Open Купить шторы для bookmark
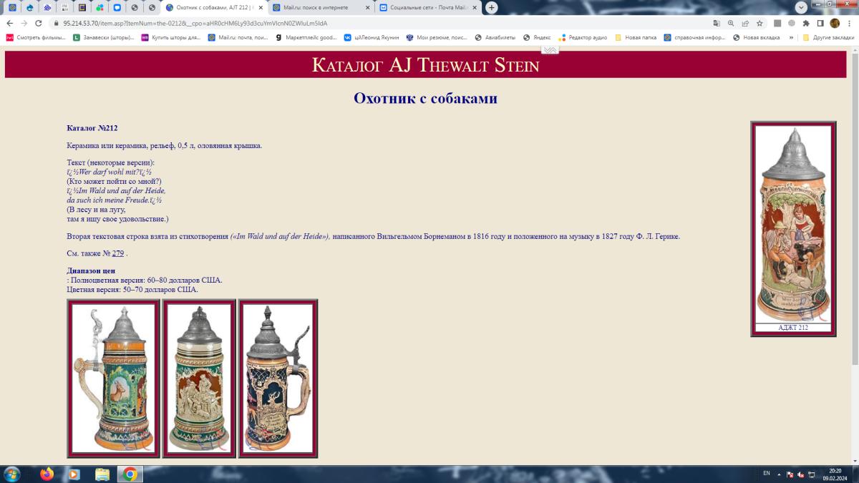The width and height of the screenshot is (859, 483). coord(171,37)
